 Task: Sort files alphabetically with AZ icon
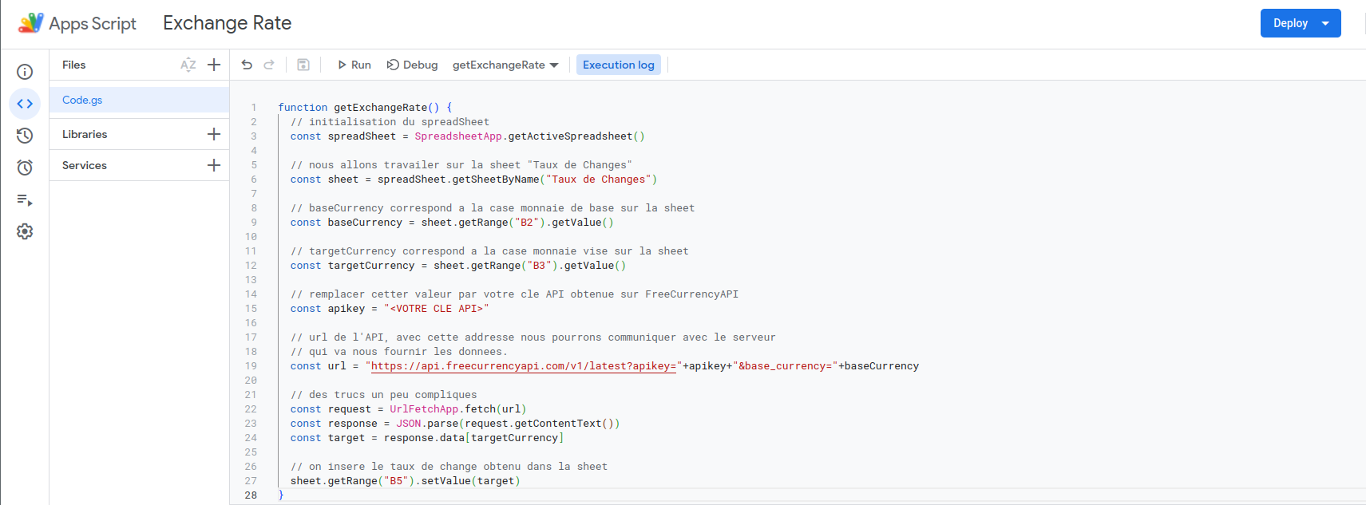(x=188, y=65)
